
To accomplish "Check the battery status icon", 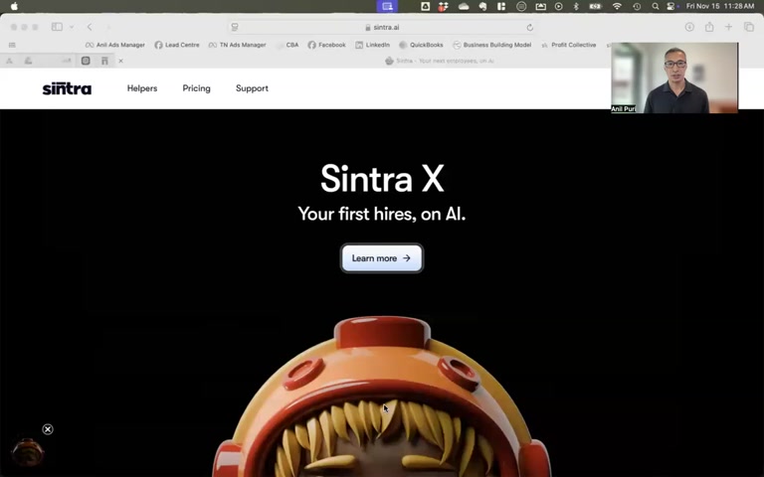I will coord(595,6).
